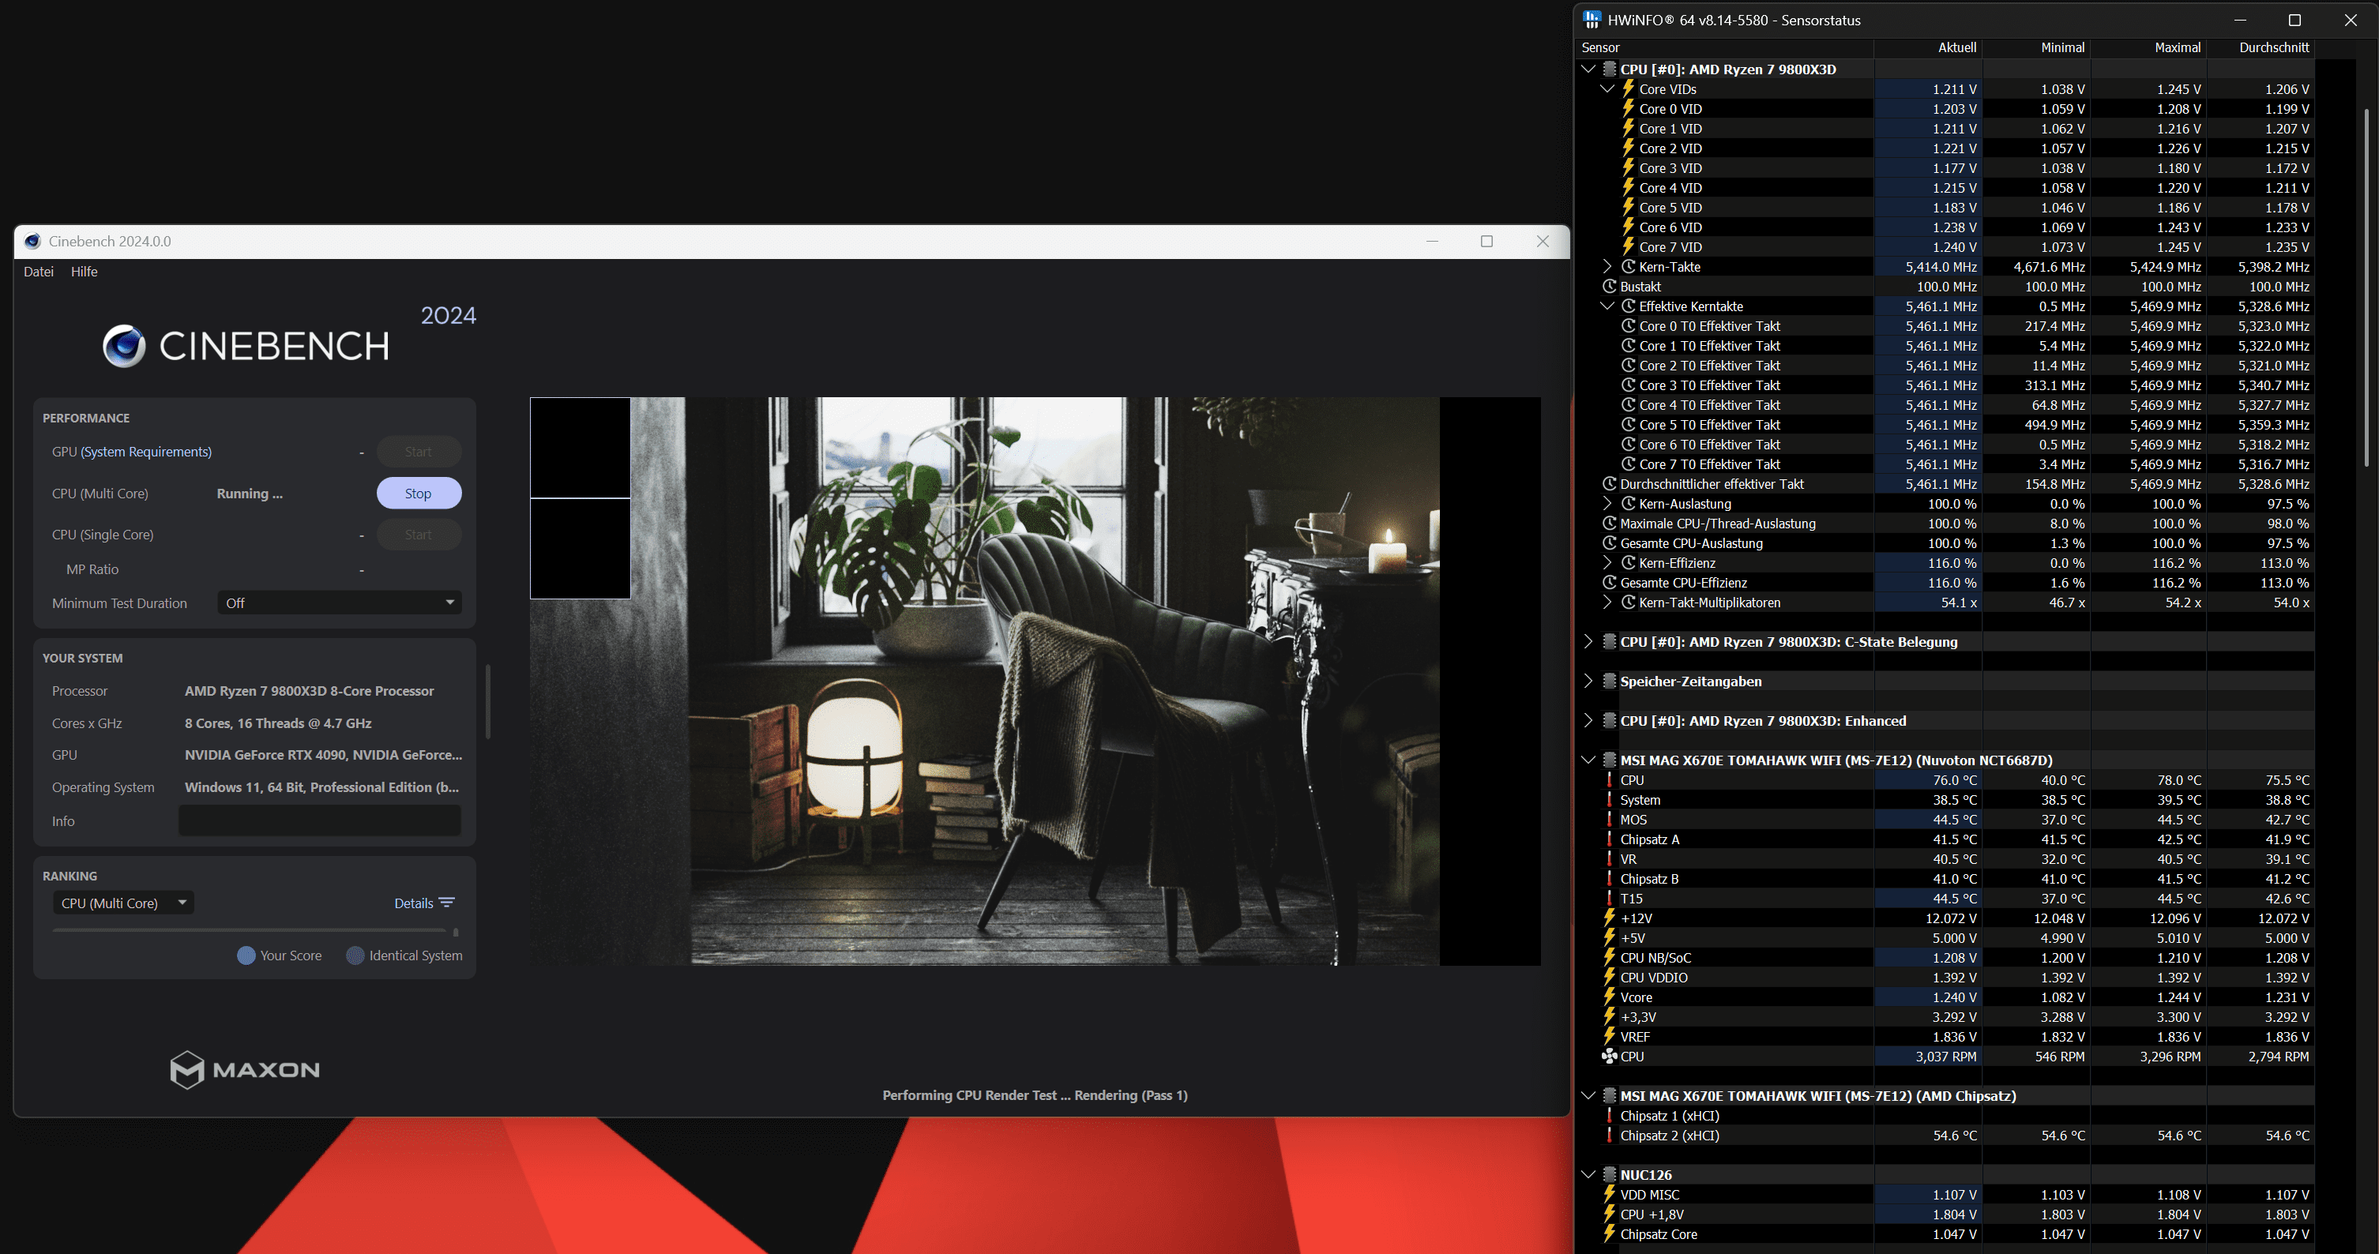Click the Durchschnitt column header

[x=2261, y=47]
